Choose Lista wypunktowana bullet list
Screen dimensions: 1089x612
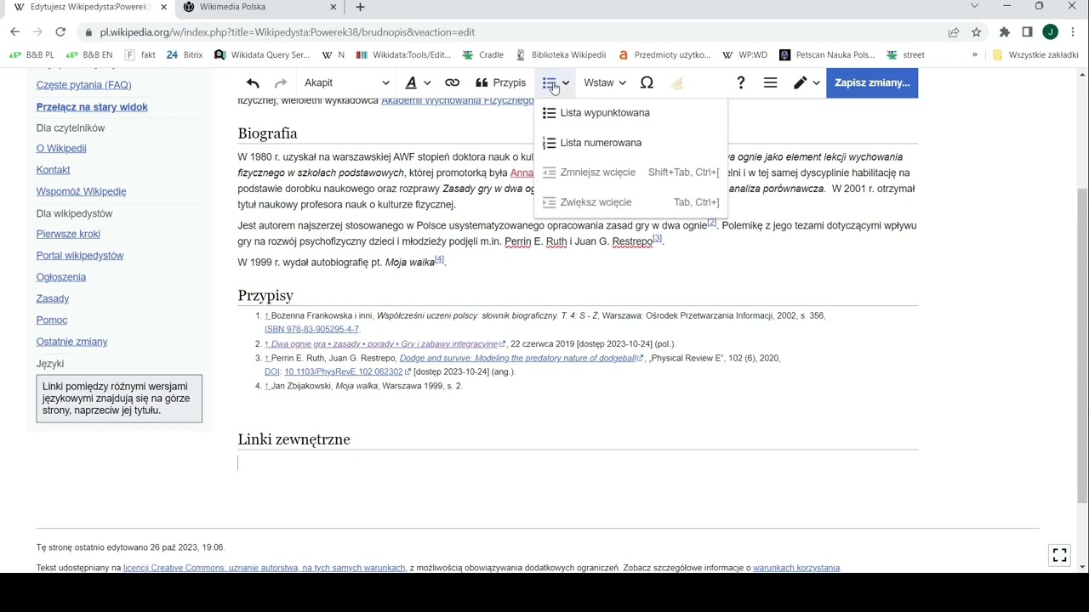click(x=631, y=113)
